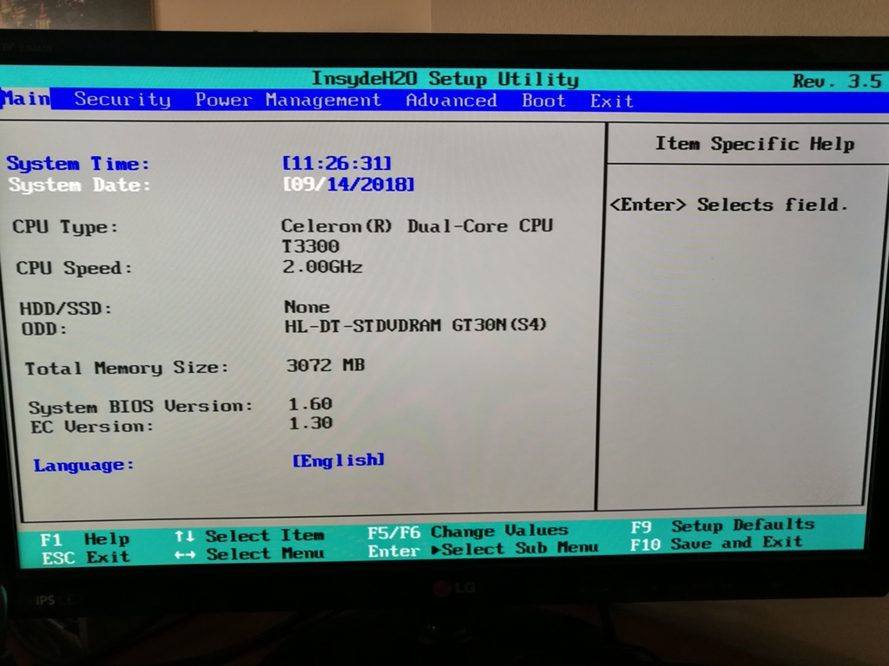The image size is (889, 666).
Task: Open the Language English selector
Action: coord(339,460)
